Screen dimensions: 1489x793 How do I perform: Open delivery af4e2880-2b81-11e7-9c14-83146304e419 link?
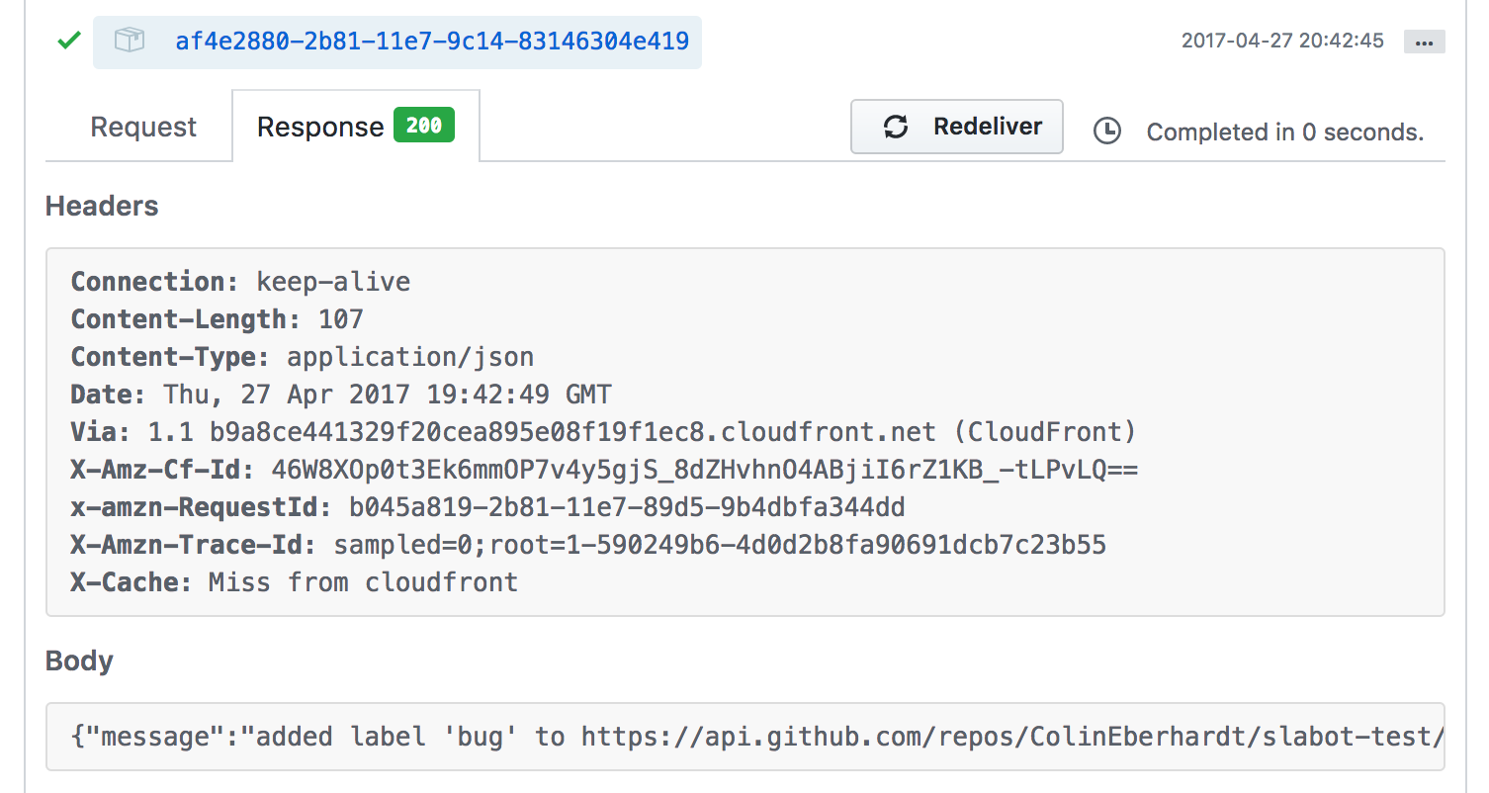point(432,42)
